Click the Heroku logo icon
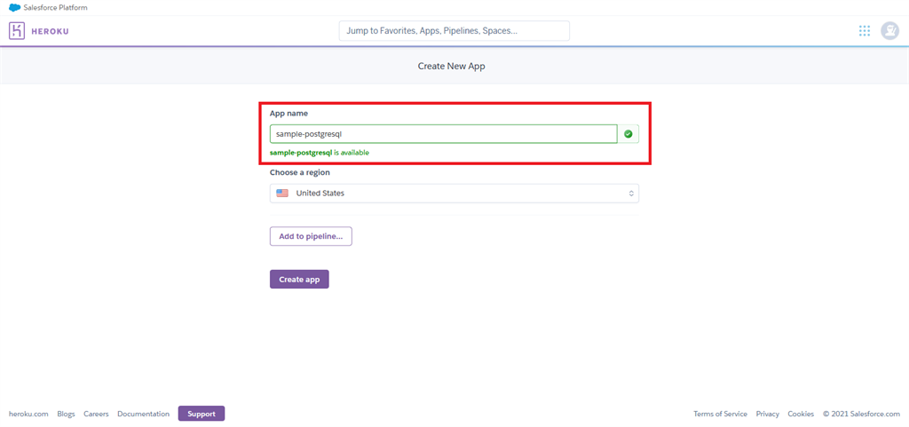This screenshot has height=427, width=909. pyautogui.click(x=17, y=31)
